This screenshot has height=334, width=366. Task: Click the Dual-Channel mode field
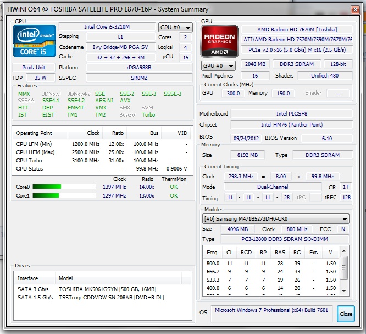[x=273, y=187]
